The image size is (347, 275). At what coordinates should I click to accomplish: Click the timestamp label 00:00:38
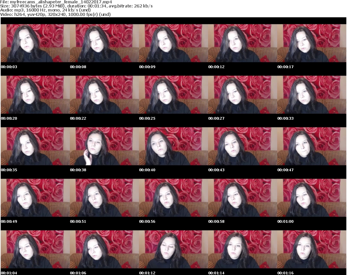pos(78,170)
